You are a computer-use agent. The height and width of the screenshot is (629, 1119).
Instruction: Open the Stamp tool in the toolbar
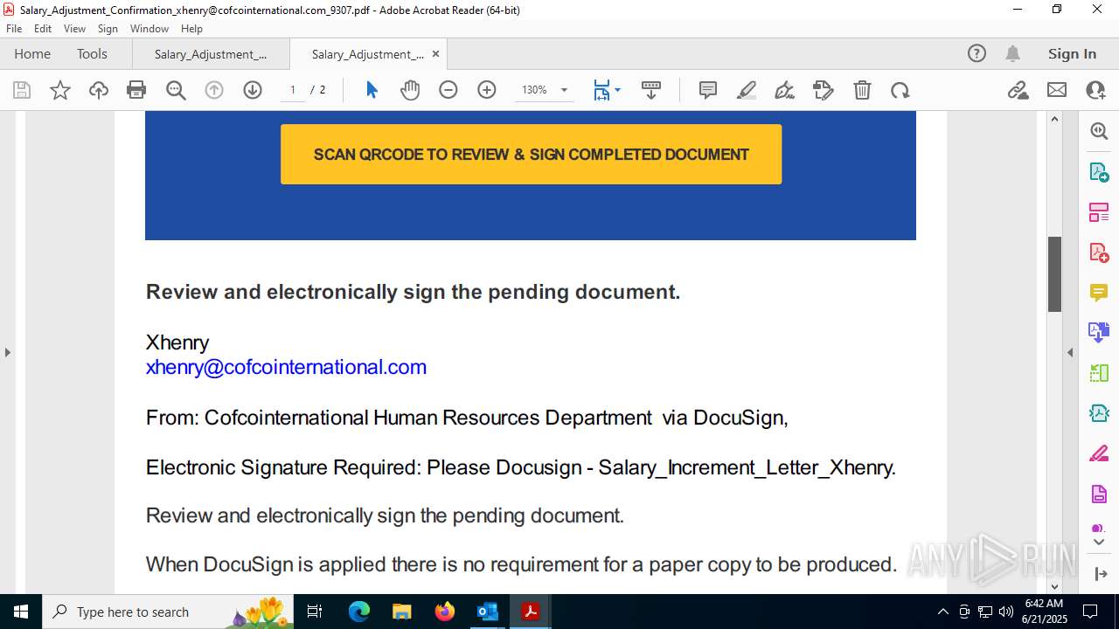(x=824, y=90)
